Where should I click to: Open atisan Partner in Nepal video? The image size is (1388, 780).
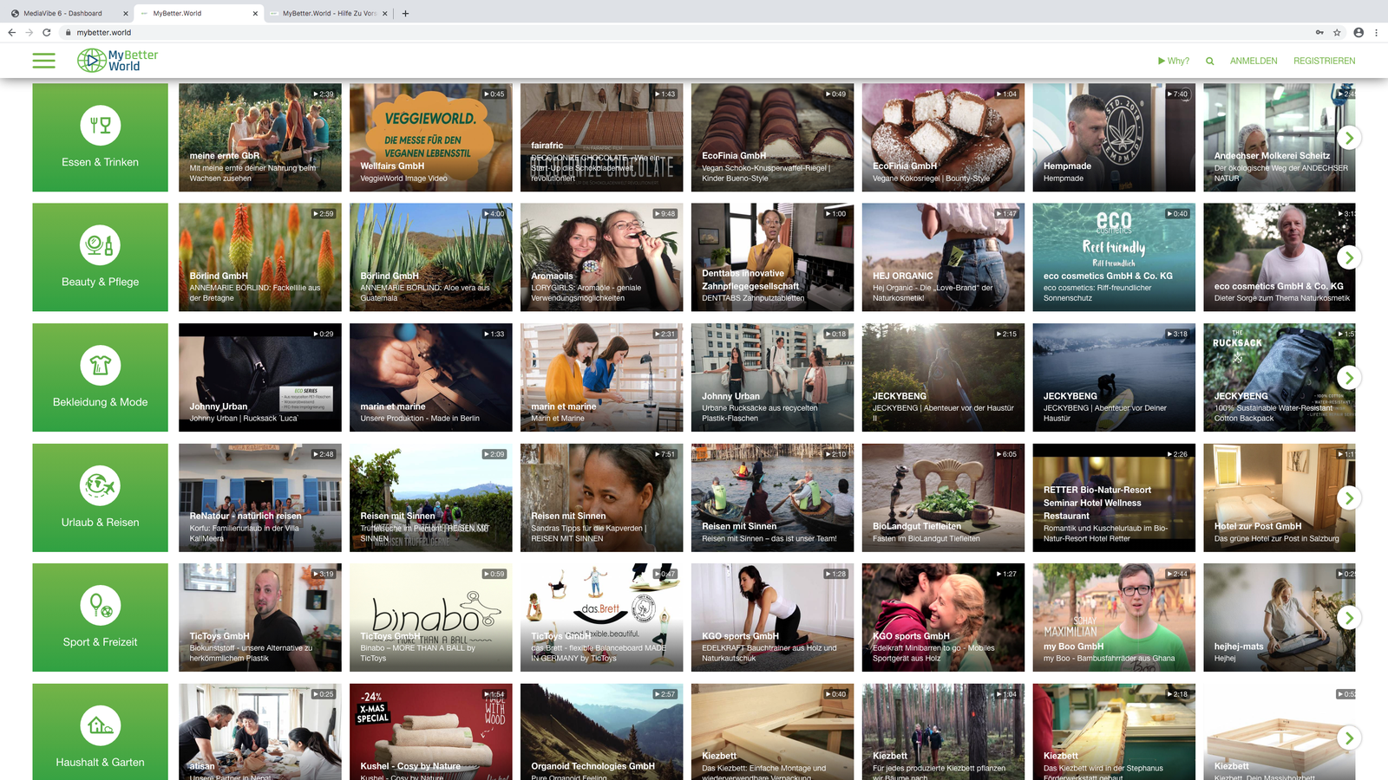click(x=259, y=732)
